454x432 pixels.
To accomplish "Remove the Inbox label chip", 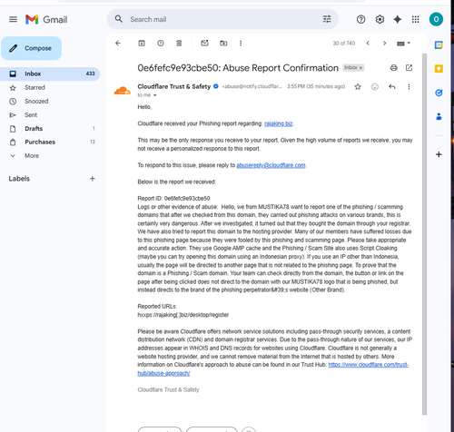I will pos(360,68).
